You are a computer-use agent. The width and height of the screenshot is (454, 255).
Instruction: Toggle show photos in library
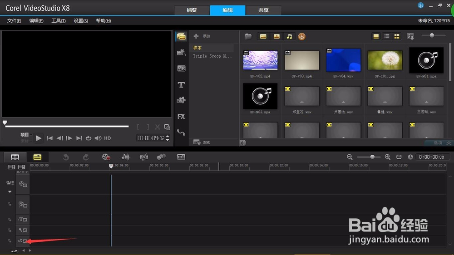[276, 36]
